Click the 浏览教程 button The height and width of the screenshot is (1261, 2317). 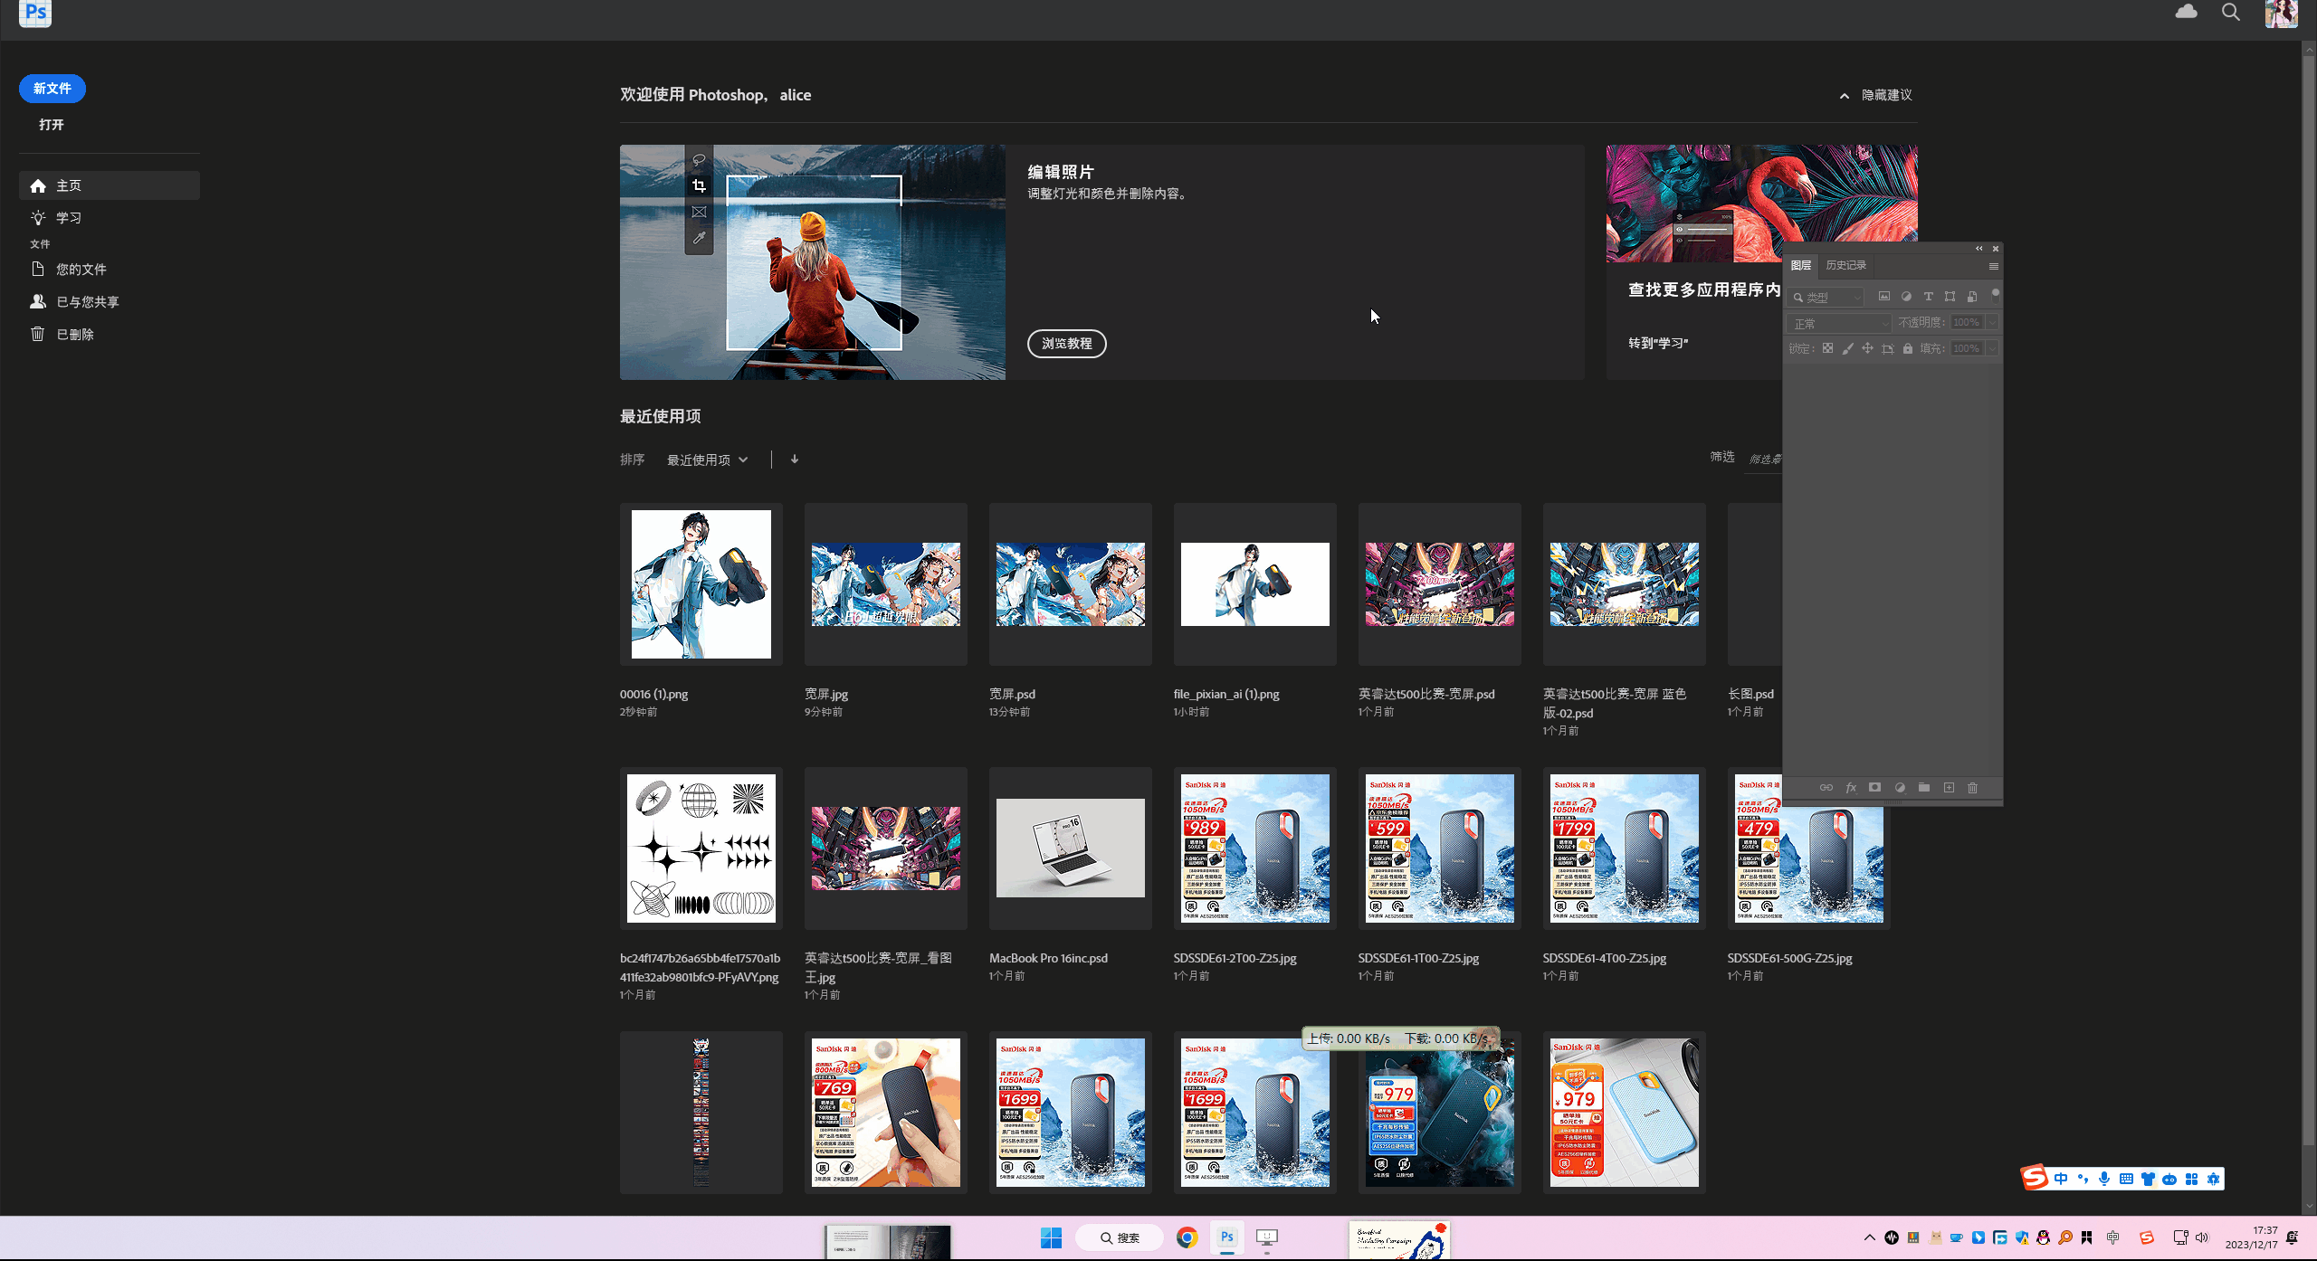tap(1066, 344)
